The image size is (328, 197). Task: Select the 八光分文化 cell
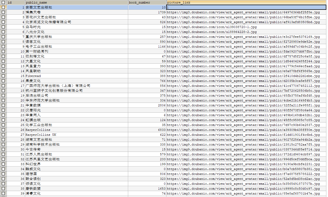[77, 32]
